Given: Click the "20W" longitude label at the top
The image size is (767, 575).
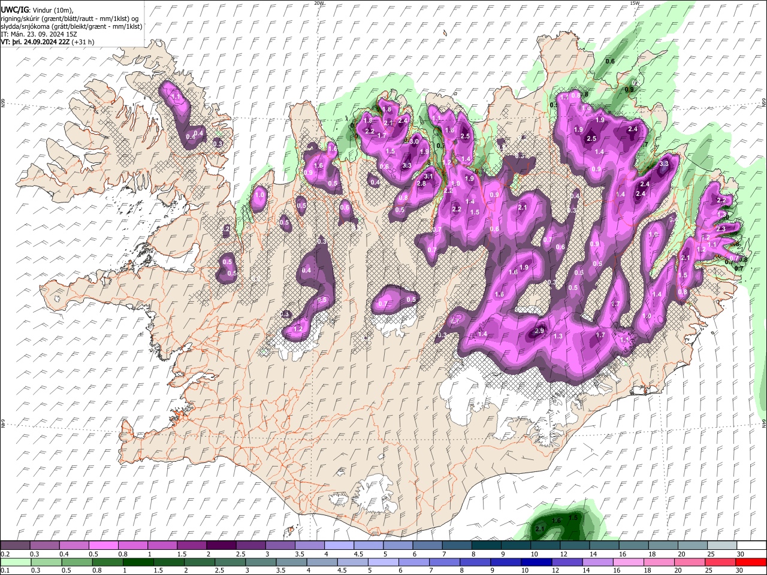Looking at the screenshot, I should [x=319, y=3].
